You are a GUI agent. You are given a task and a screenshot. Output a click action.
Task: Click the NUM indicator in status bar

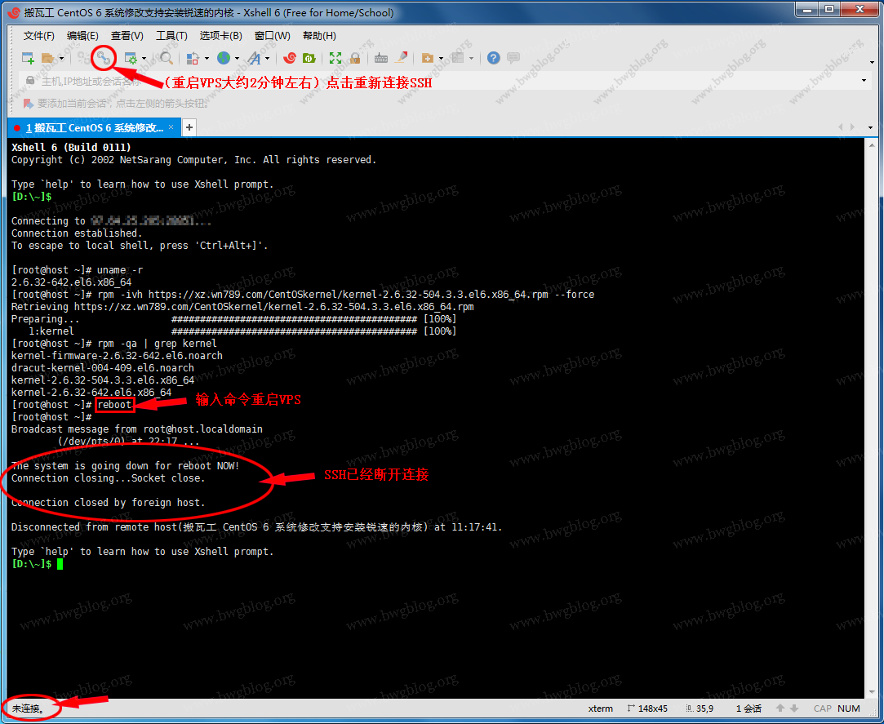click(x=848, y=708)
